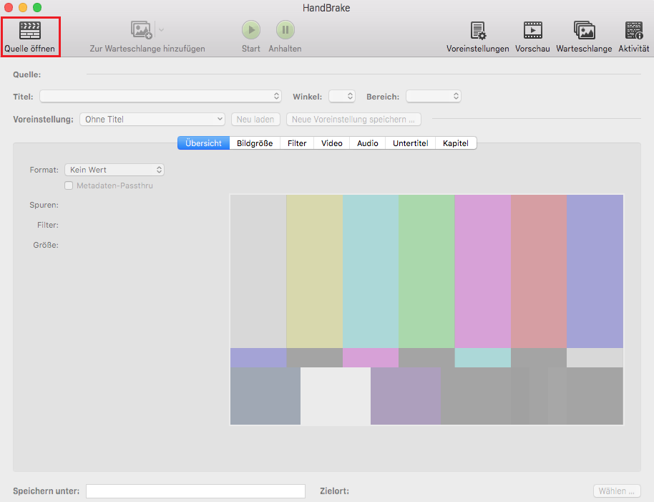Viewport: 654px width, 502px height.
Task: Click the Anhalten pause button
Action: pyautogui.click(x=285, y=30)
